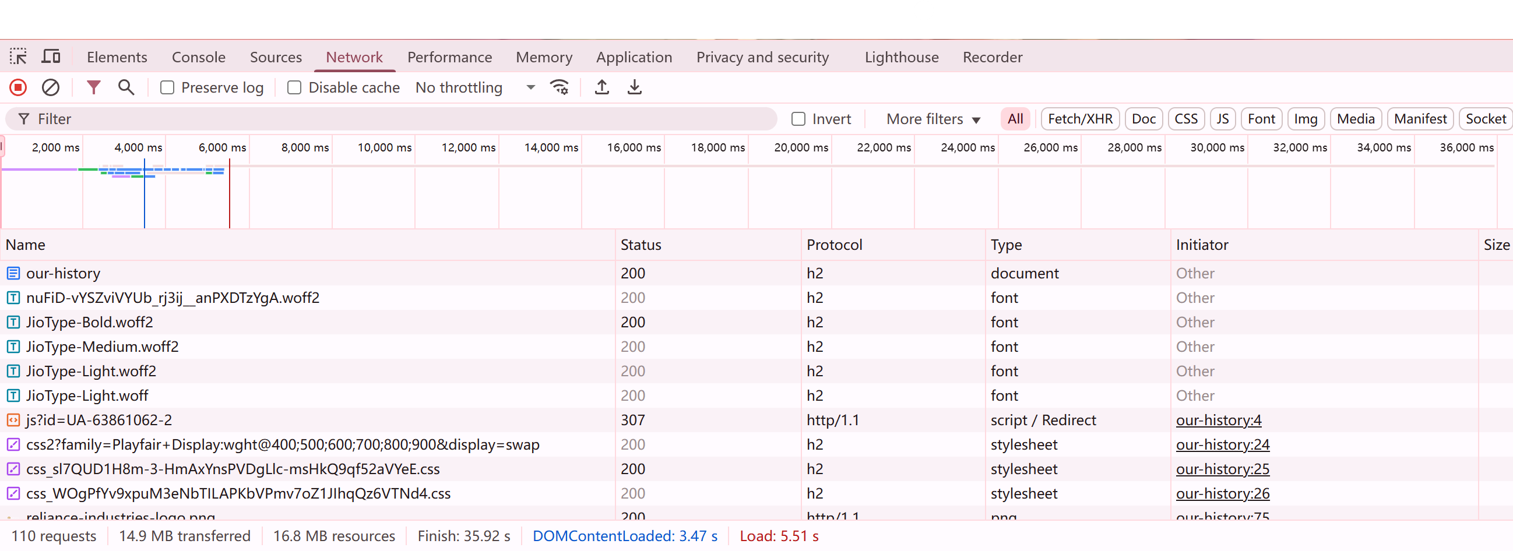Sort requests by the Status column header
Viewport: 1513px width, 551px height.
[x=641, y=245]
